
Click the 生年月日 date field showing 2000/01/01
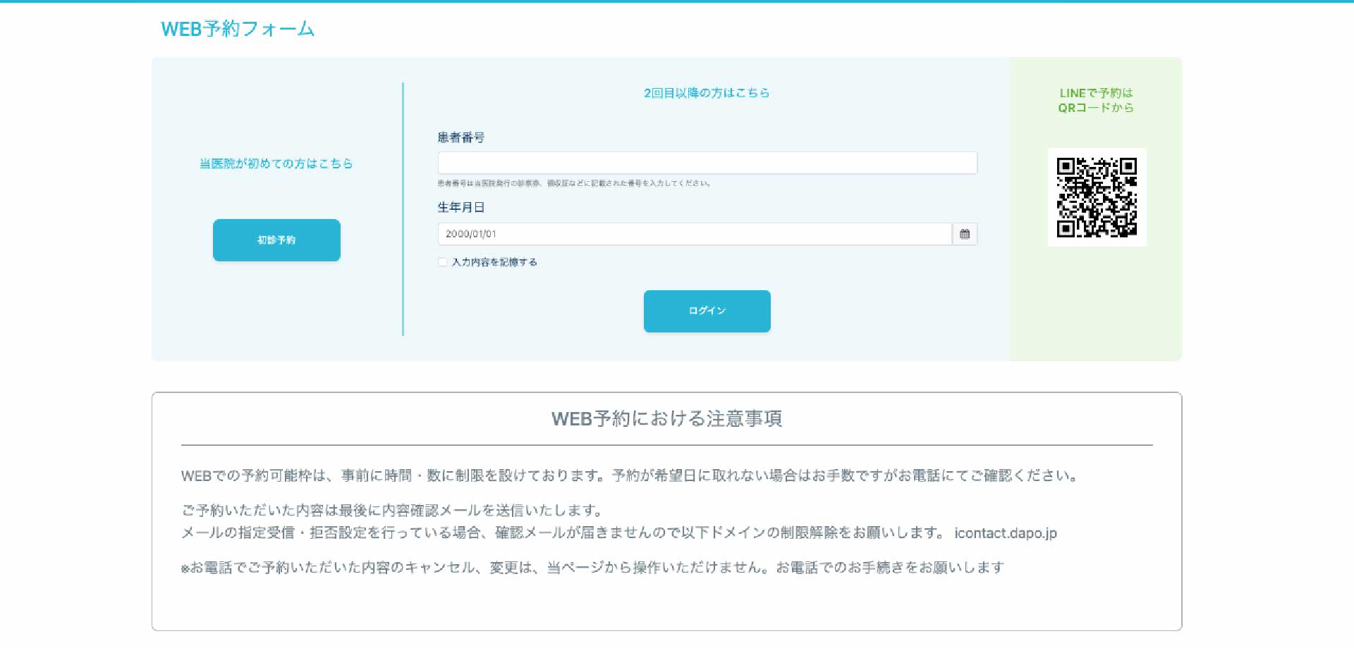pos(694,234)
